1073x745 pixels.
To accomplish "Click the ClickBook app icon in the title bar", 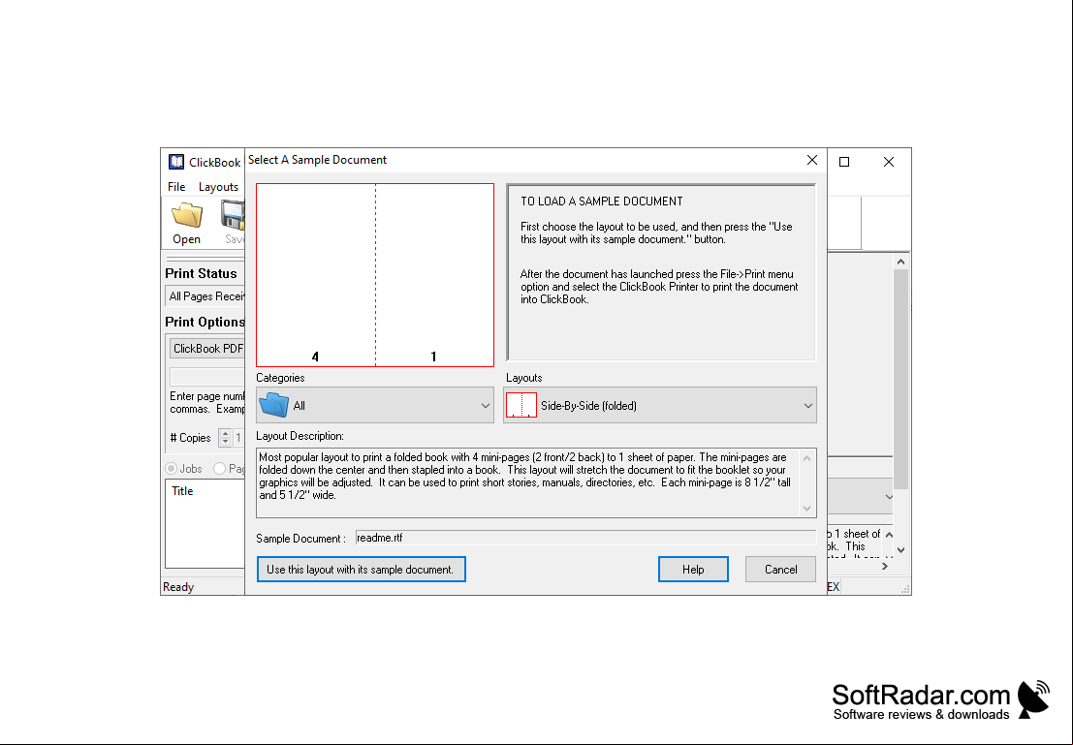I will 176,162.
